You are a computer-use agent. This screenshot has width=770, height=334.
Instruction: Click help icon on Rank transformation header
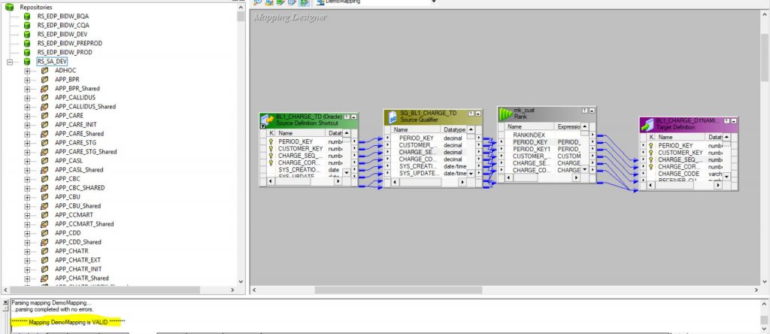click(x=585, y=111)
